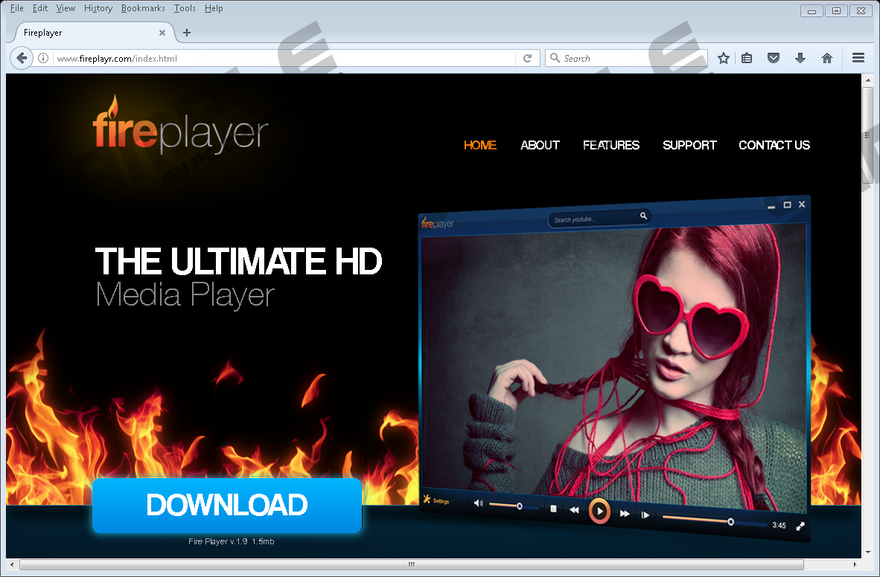Open the View menu
Screen dimensions: 880x577
coord(66,8)
